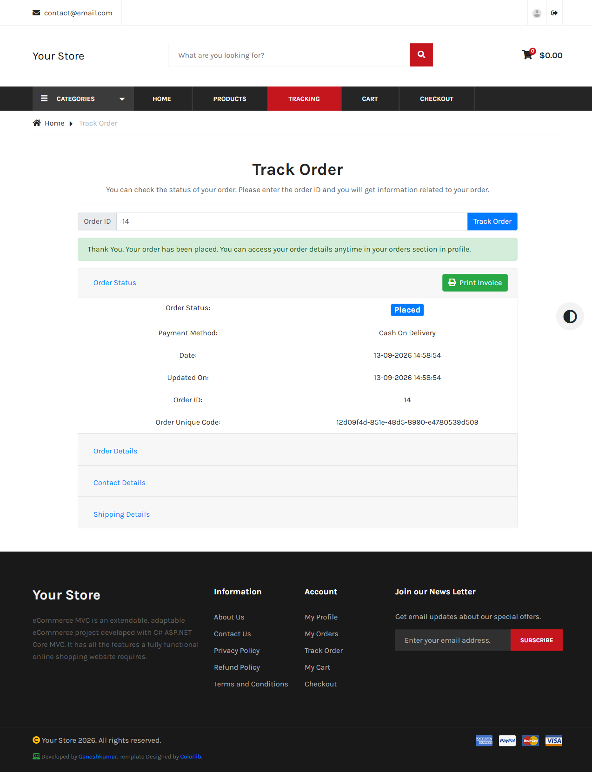Open My Cart footer link
Viewport: 592px width, 772px height.
[318, 667]
